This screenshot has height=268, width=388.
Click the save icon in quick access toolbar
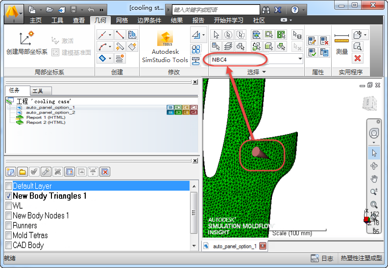coord(73,10)
